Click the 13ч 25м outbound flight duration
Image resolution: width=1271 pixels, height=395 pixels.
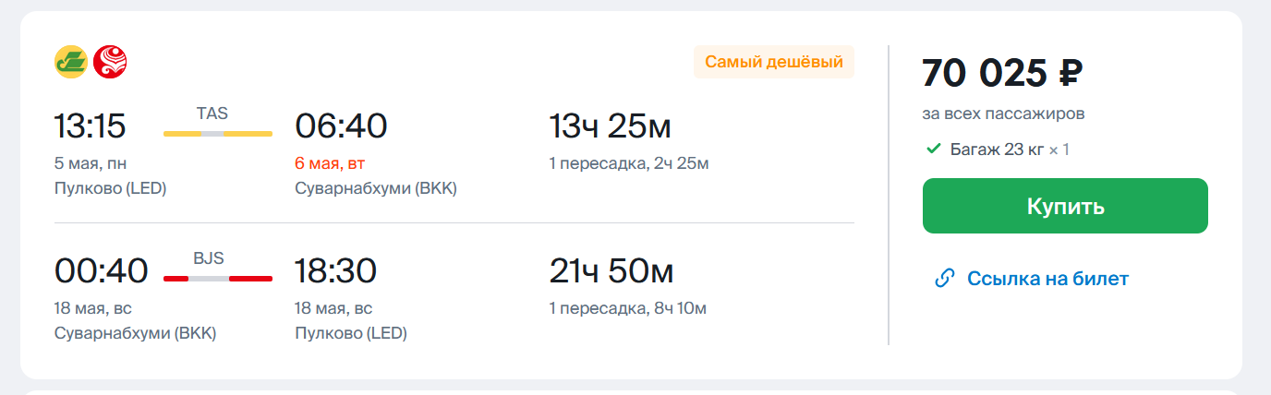click(x=611, y=126)
